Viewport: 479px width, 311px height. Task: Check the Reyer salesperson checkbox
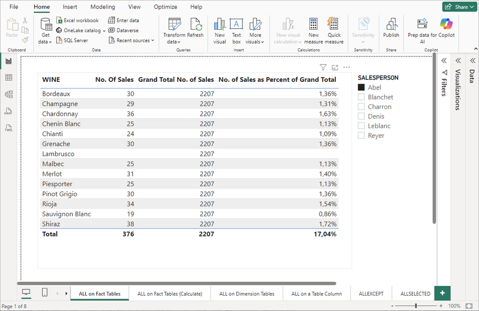click(361, 135)
